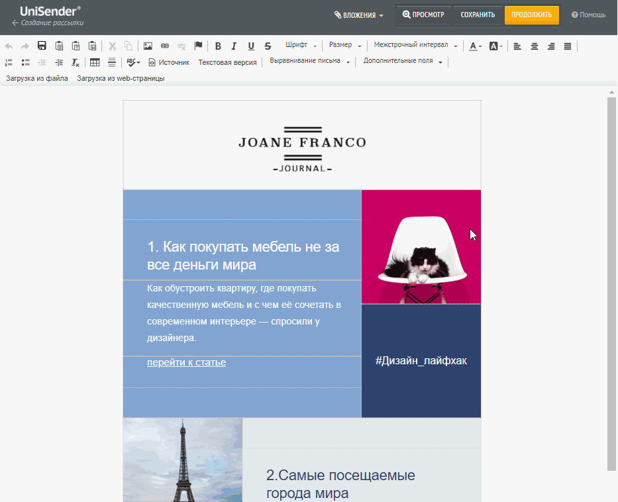Click heading Как покупать мебель не за все деньги мира
Screen dimensions: 618x502
pos(243,256)
